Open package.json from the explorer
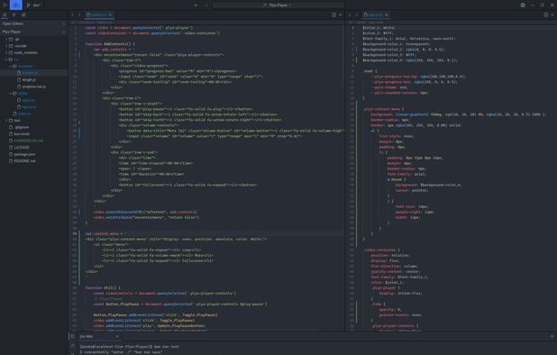557x355 pixels. pos(24,154)
